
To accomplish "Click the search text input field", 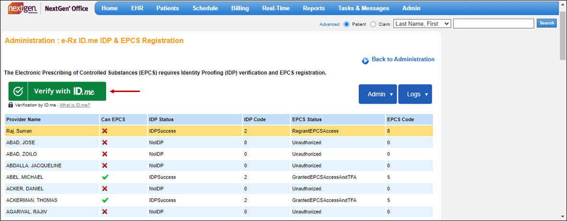I will pos(493,23).
